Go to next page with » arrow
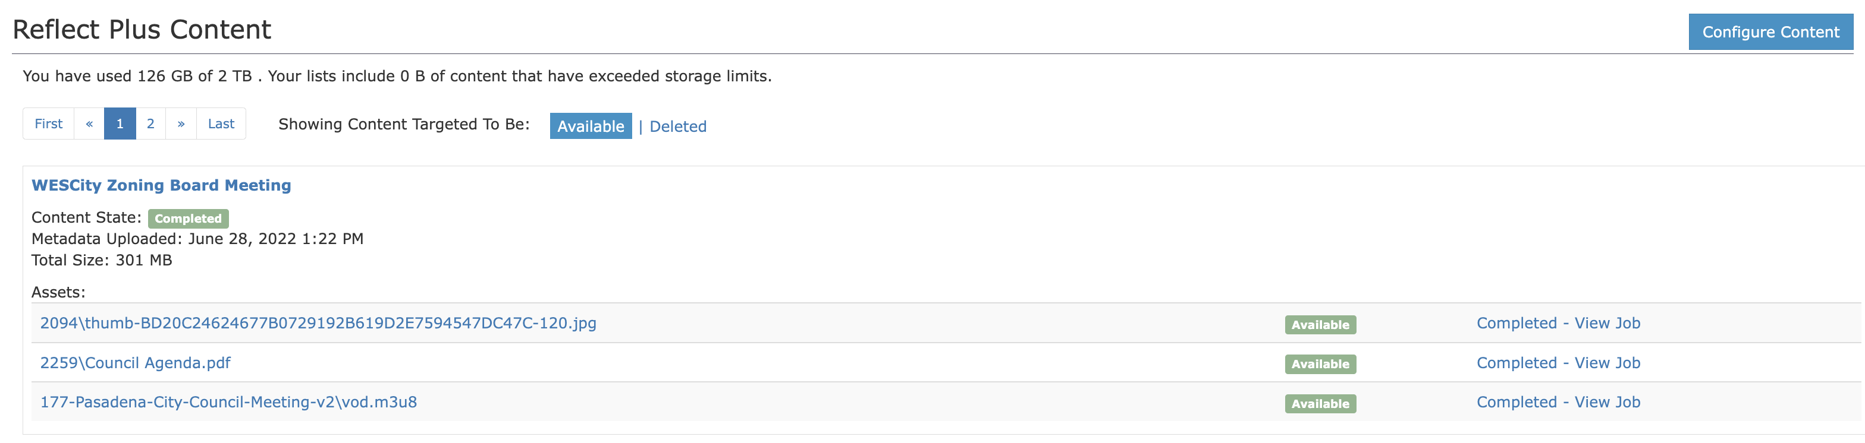Screen dimensions: 1865x443 point(181,124)
